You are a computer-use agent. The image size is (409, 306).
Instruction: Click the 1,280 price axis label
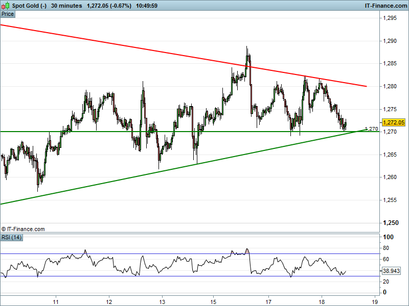[390, 86]
